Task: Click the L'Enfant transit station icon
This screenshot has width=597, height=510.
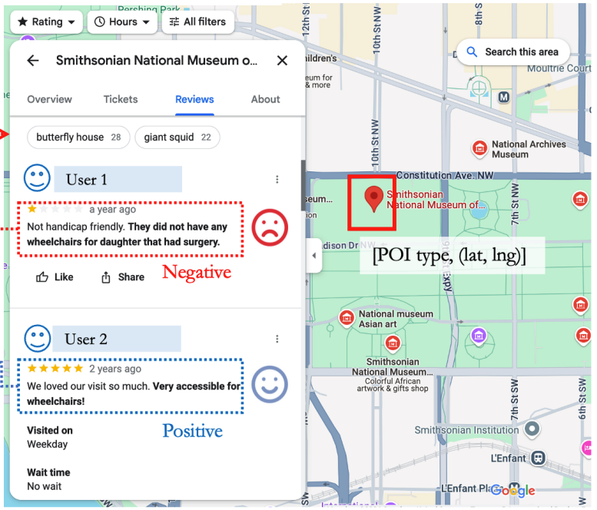Action: pos(538,458)
